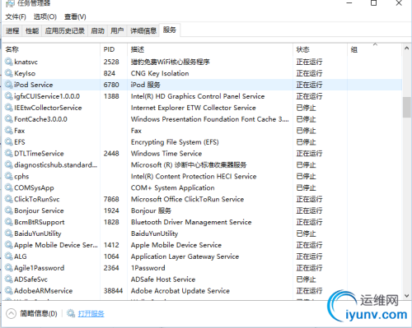Click the gear icon beside AdobeARMservice
412x328 pixels.
point(9,290)
